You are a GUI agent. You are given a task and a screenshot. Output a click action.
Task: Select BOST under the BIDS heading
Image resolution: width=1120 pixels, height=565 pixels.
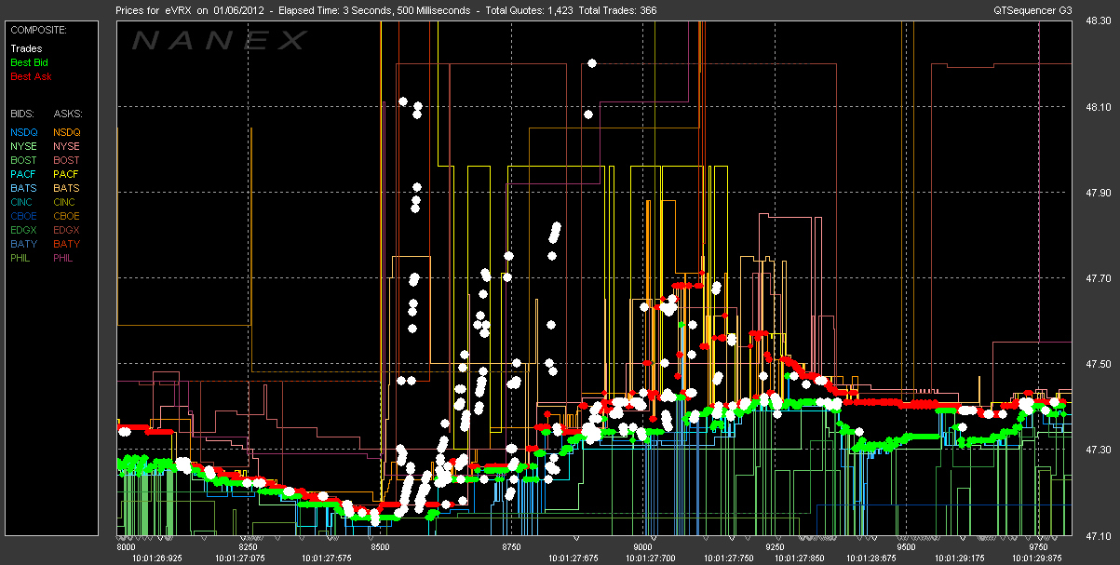23,160
